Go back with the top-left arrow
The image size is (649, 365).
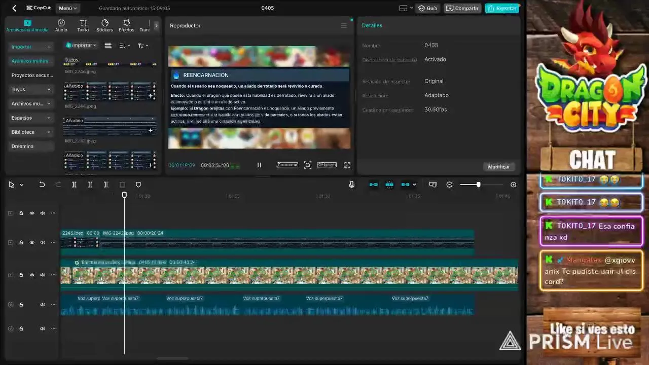[x=14, y=8]
